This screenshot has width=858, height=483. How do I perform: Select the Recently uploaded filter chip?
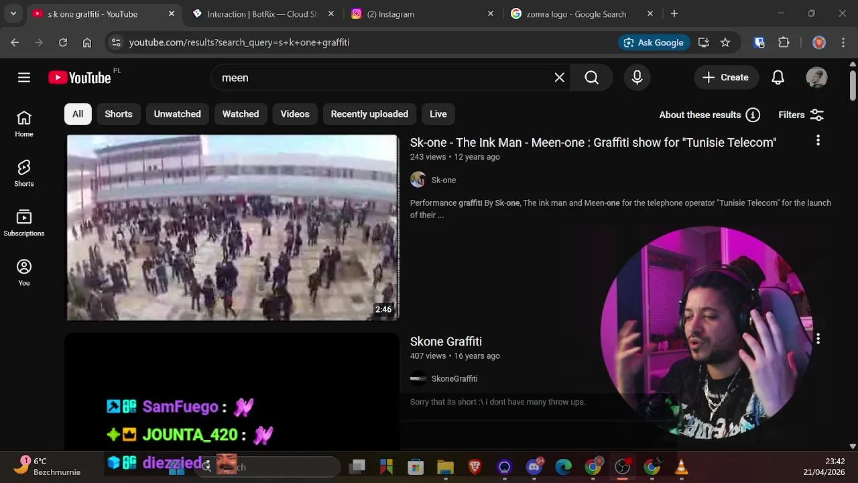[x=369, y=114]
